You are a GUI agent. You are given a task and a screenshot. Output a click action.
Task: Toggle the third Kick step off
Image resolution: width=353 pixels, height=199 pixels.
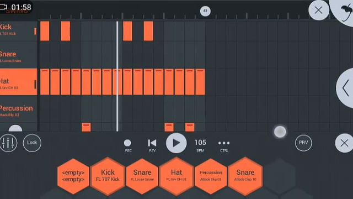pos(127,31)
